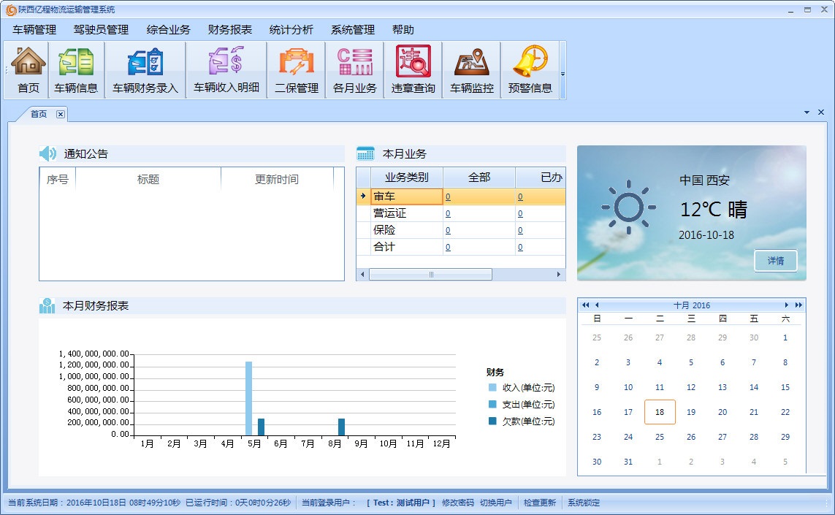Open the 财务报表 menu
This screenshot has width=835, height=515.
230,30
